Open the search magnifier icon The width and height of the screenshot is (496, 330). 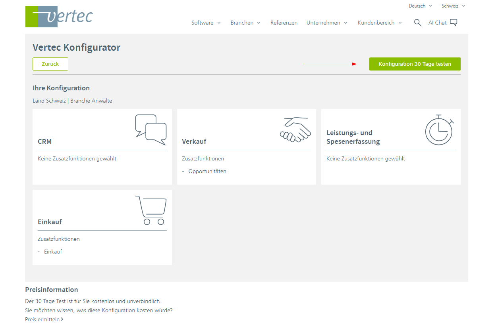[x=417, y=23]
